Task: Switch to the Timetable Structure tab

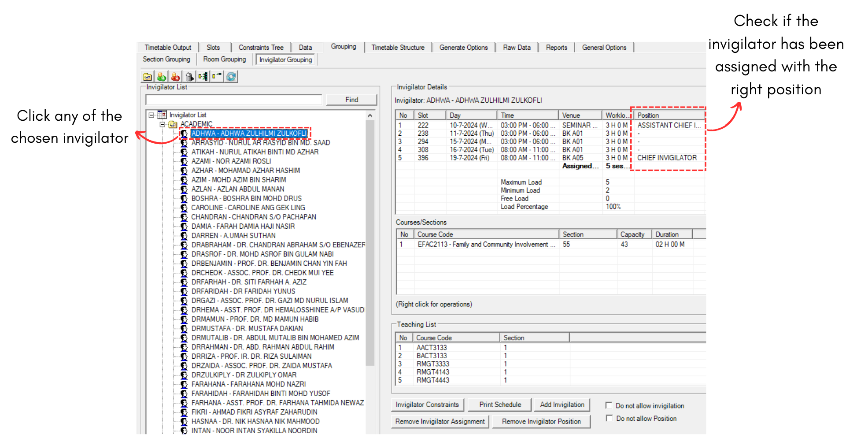Action: (x=398, y=48)
